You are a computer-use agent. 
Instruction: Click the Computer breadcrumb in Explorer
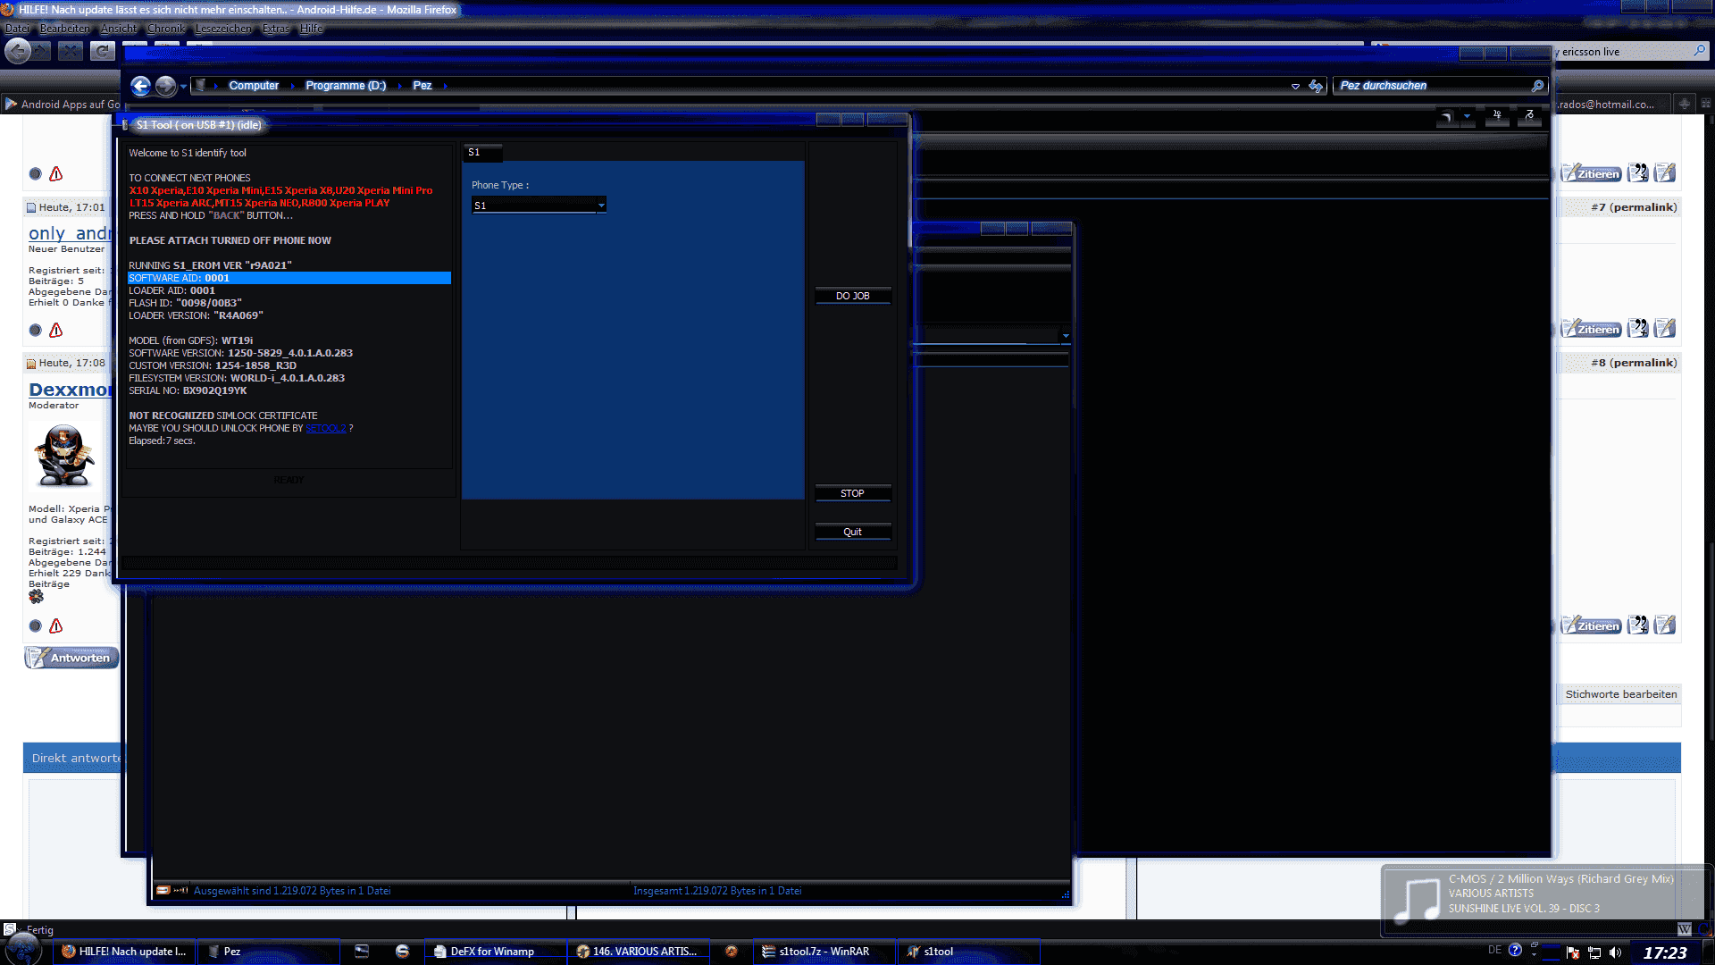254,86
